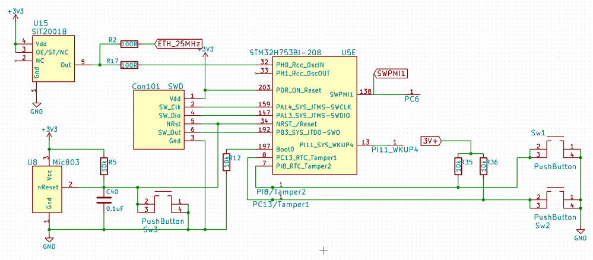Select the R17 100R resistor symbol
The width and height of the screenshot is (593, 260).
(129, 65)
